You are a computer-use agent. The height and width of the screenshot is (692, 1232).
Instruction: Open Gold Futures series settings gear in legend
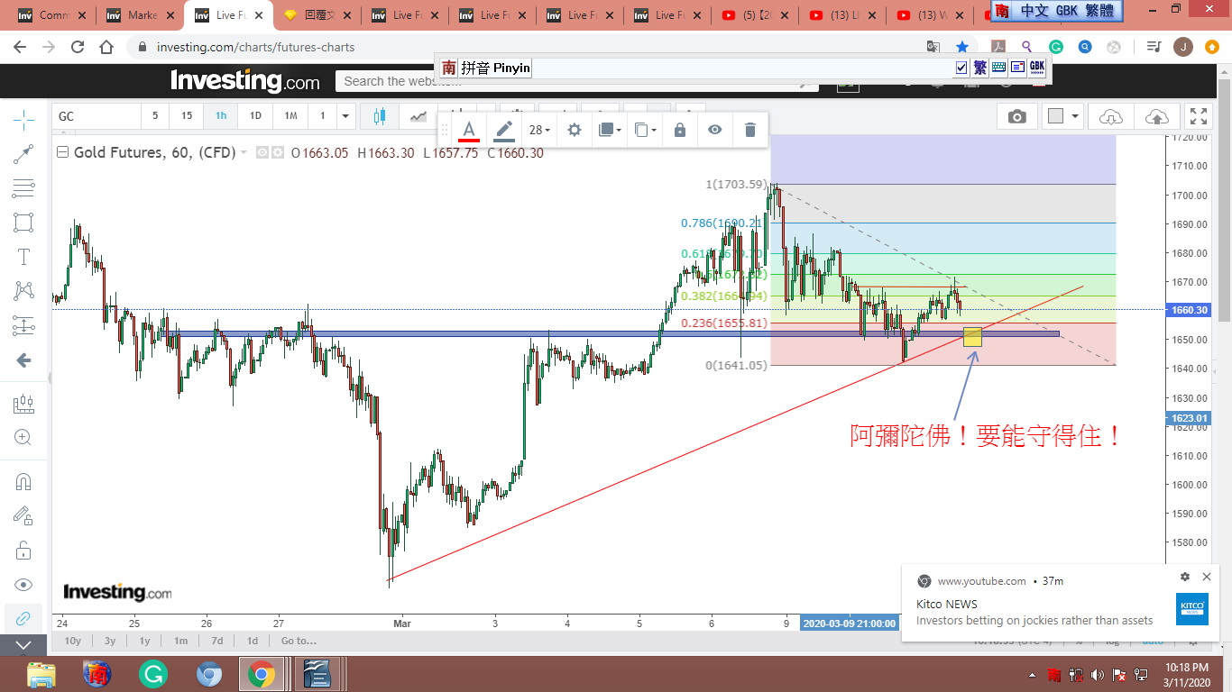[x=278, y=153]
